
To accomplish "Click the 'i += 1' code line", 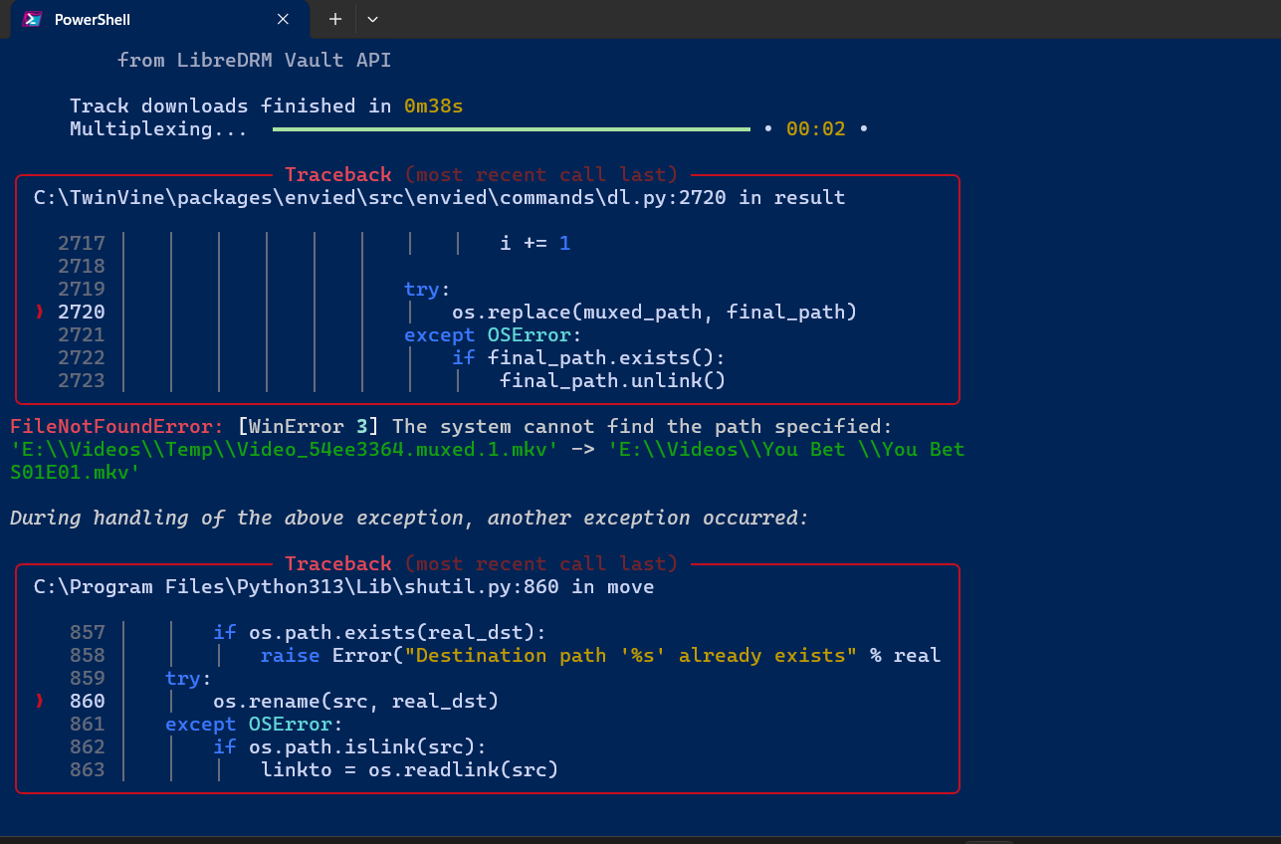I will coord(535,243).
